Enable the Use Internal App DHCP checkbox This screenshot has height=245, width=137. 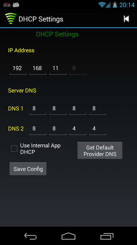pyautogui.click(x=14, y=149)
